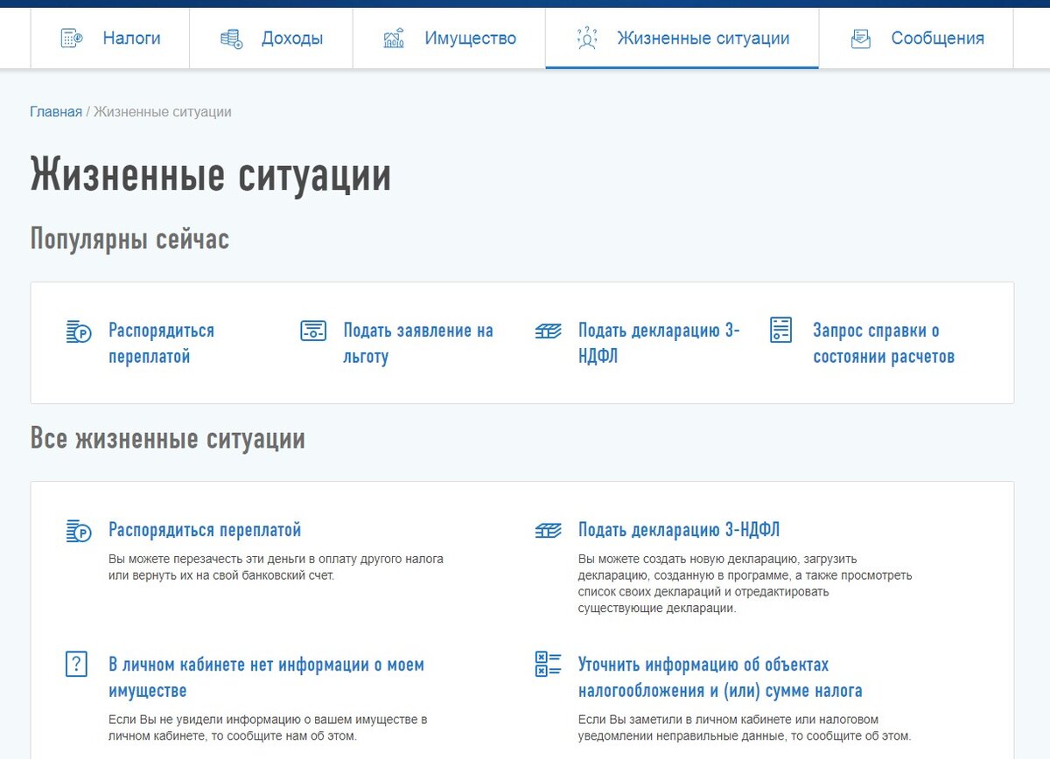Click the справка request document icon
Viewport: 1050px width, 759px height.
(780, 330)
